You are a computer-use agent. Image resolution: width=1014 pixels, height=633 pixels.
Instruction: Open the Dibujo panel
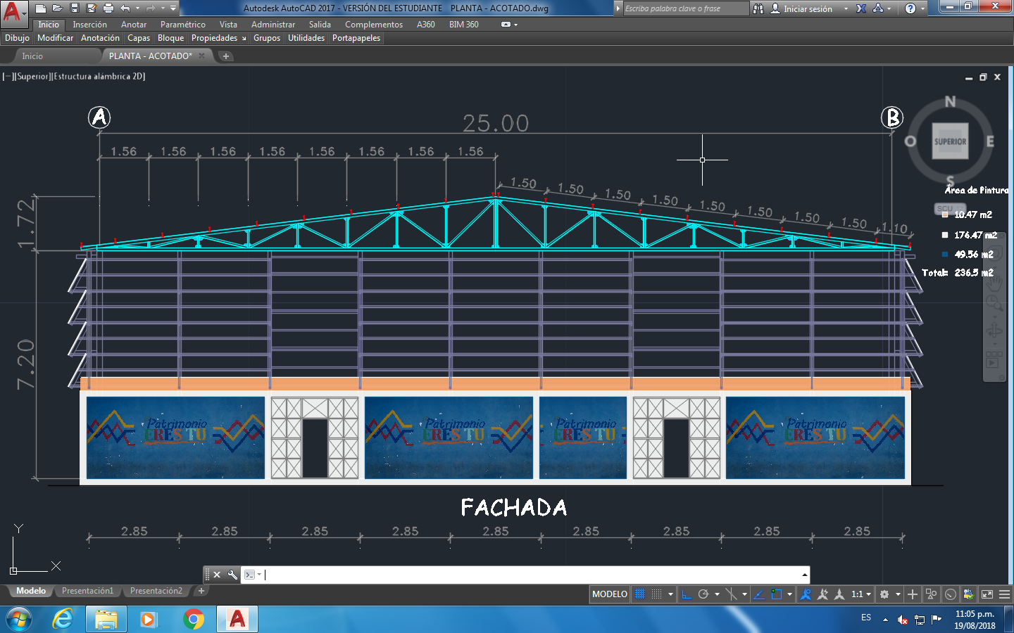pyautogui.click(x=17, y=38)
